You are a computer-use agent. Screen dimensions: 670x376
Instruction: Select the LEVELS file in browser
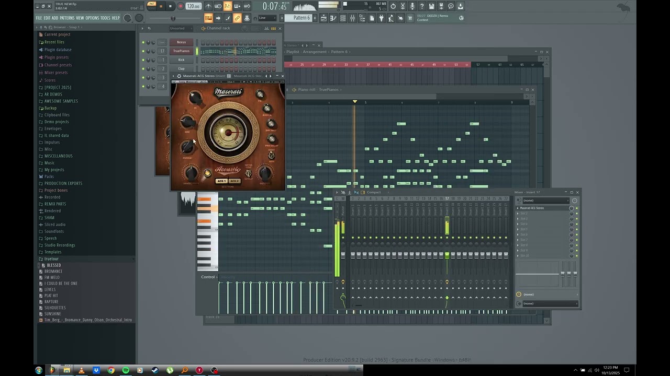47,290
